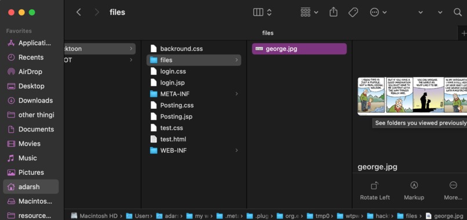Expand the WEB-INF folder chevron
This screenshot has width=467, height=220.
237,151
